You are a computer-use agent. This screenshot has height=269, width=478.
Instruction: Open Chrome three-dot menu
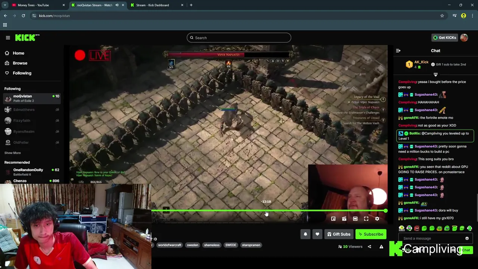tap(472, 16)
